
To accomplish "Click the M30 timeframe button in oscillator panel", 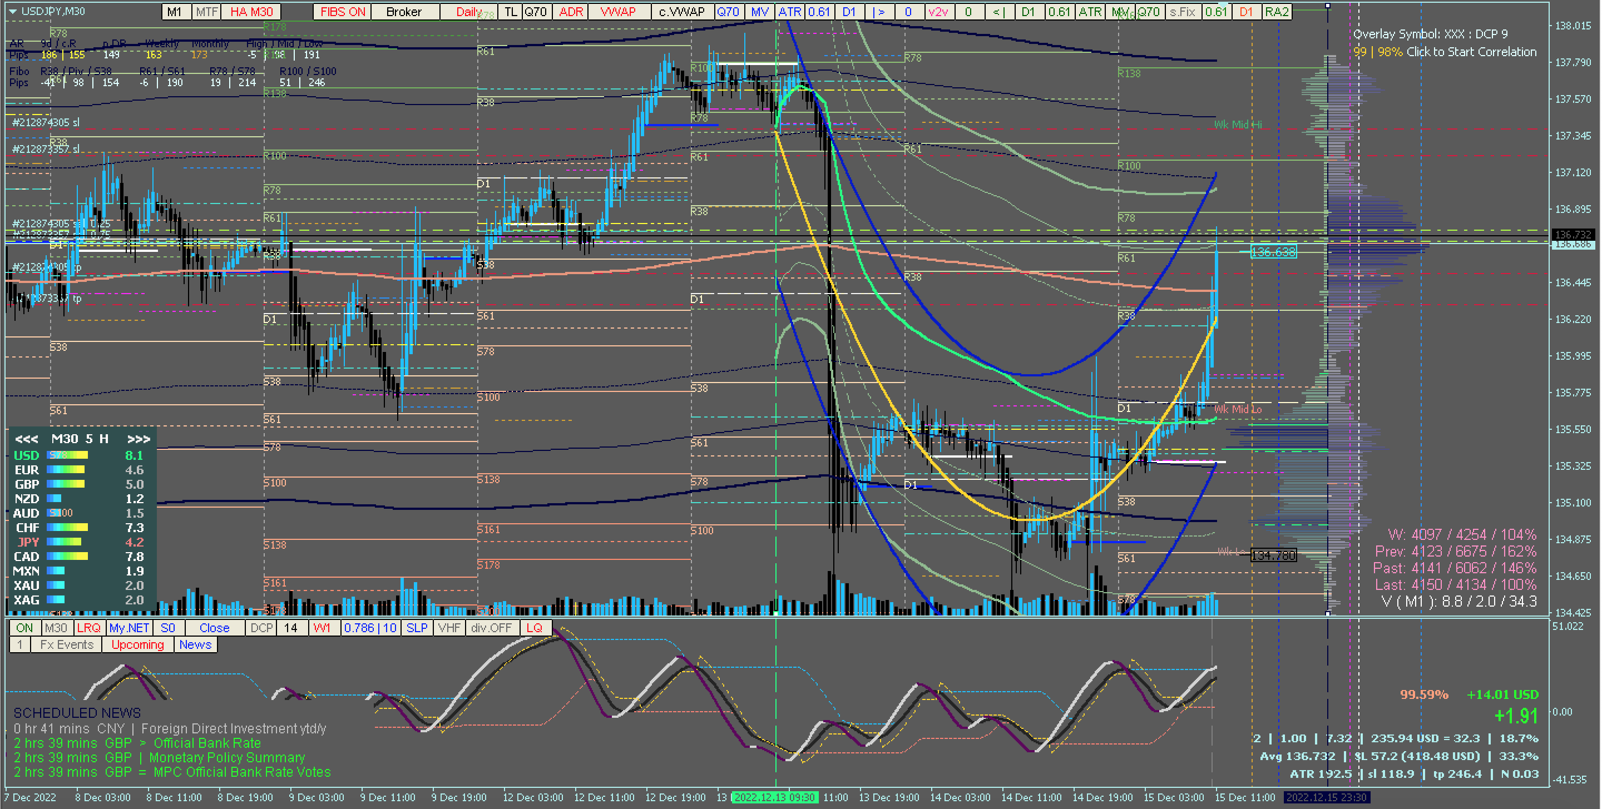I will [56, 628].
